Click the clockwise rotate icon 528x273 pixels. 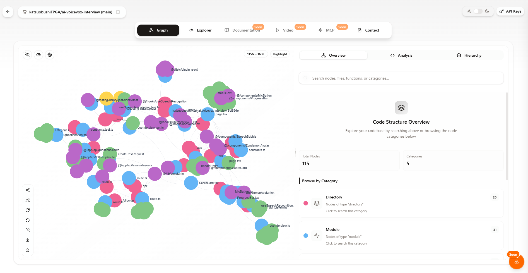pyautogui.click(x=28, y=210)
